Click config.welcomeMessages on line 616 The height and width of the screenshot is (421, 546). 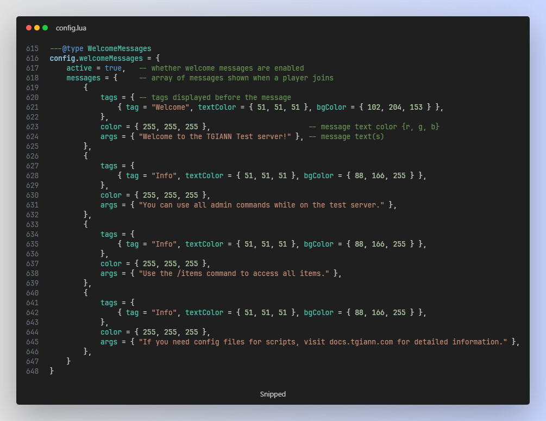pyautogui.click(x=96, y=58)
